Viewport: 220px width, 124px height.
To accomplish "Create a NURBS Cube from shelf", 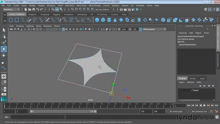I will [x=103, y=20].
